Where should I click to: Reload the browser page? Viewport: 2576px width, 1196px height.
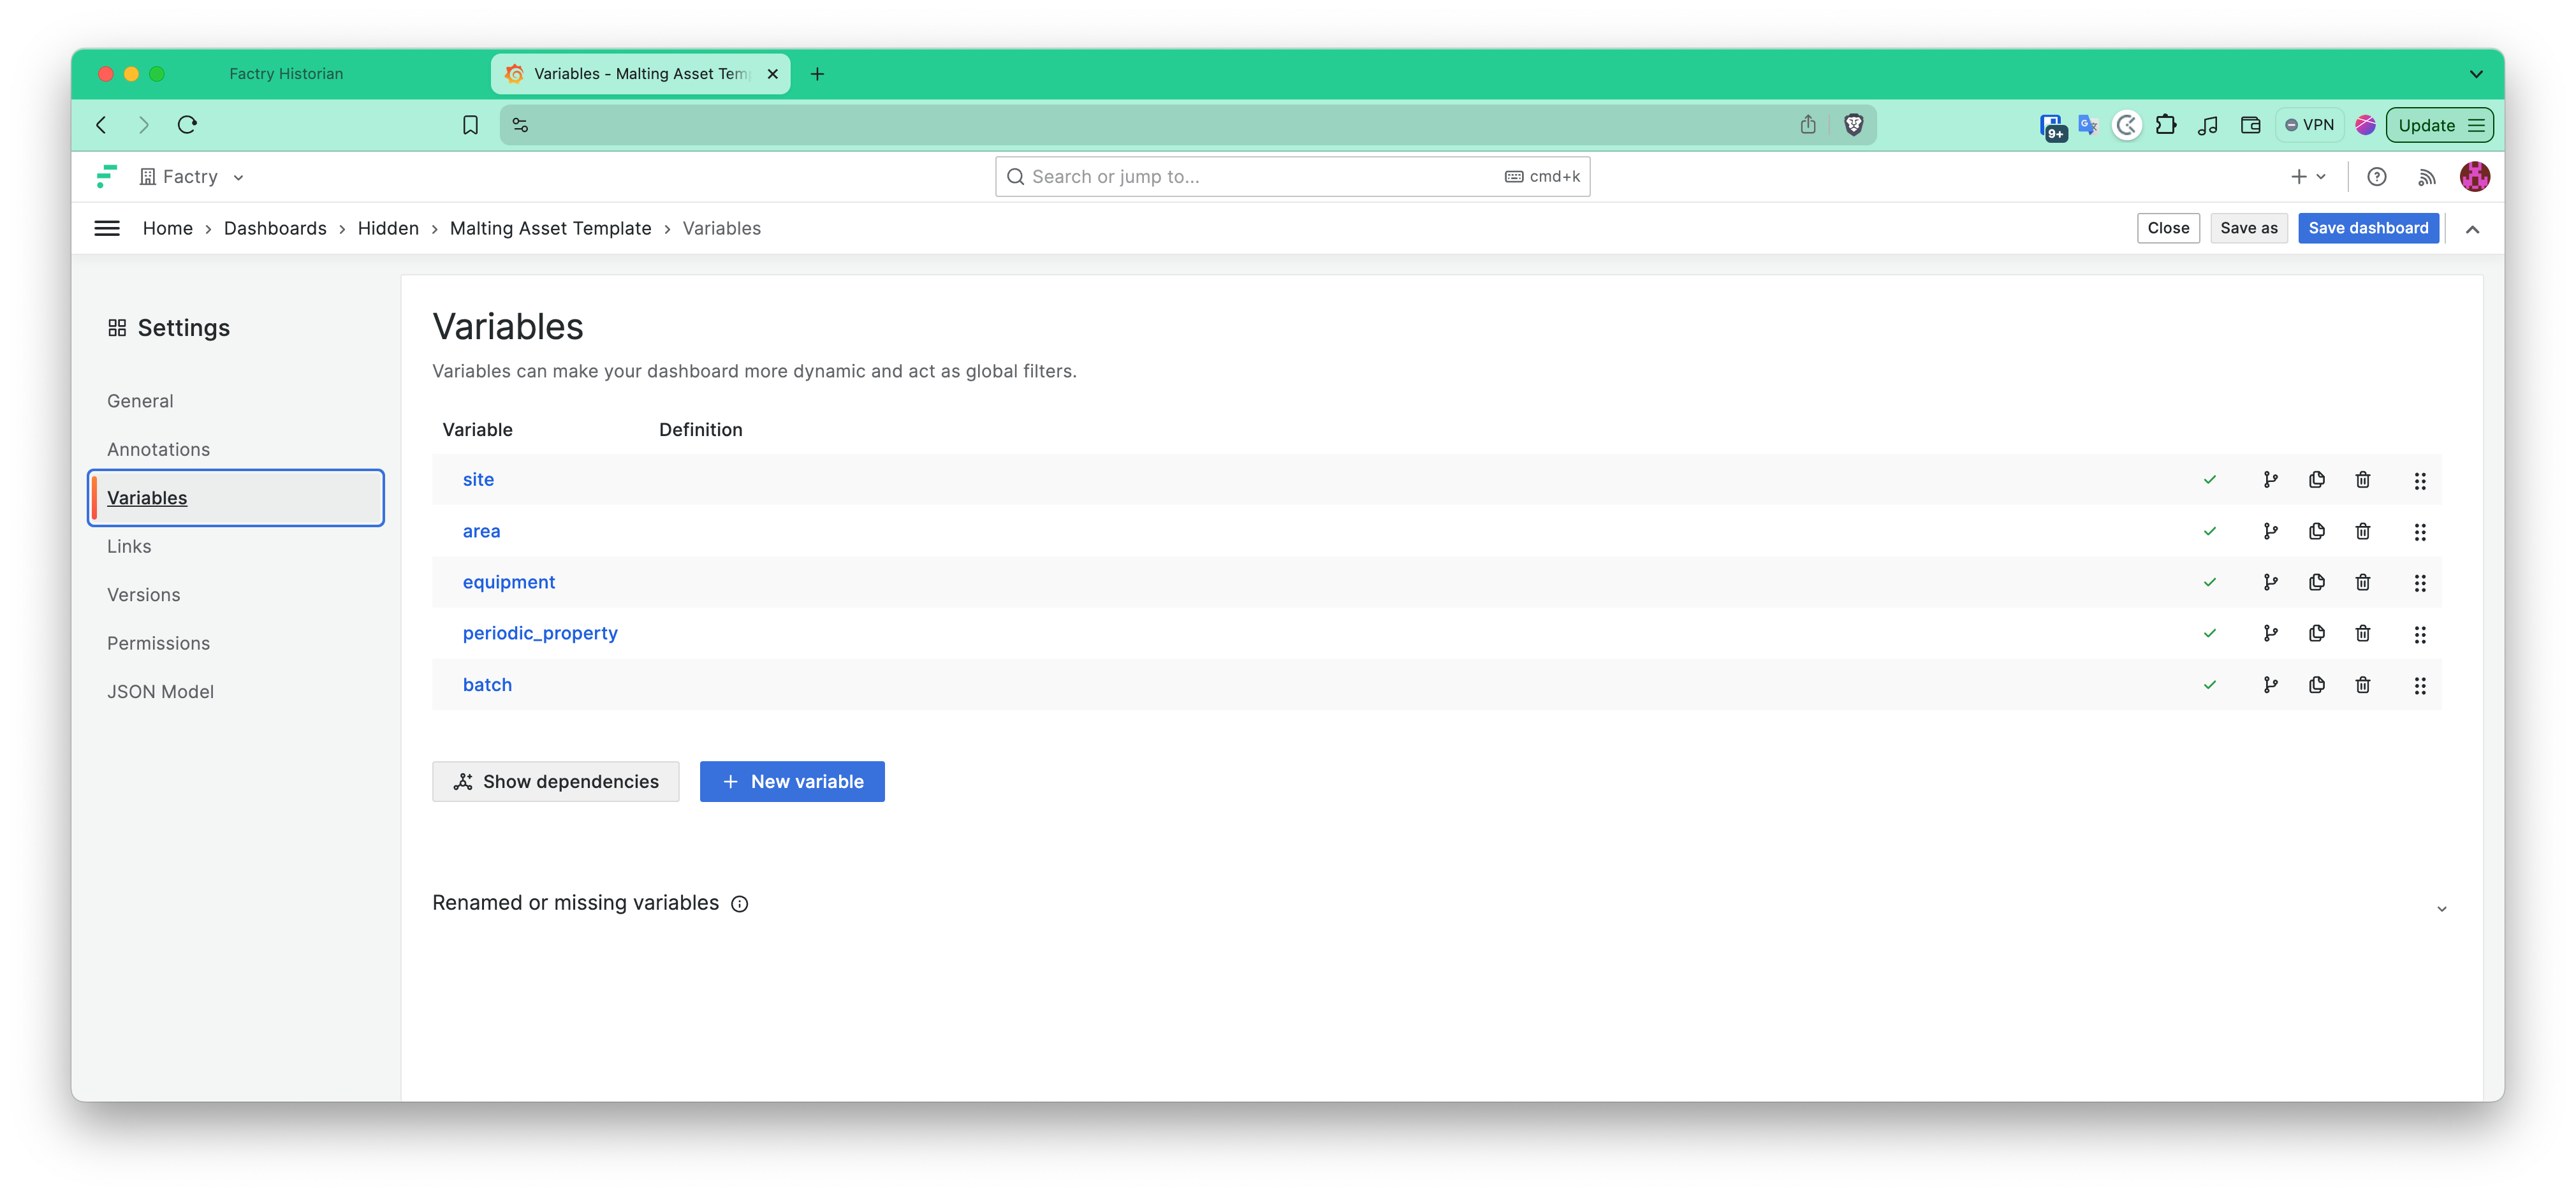click(x=187, y=125)
